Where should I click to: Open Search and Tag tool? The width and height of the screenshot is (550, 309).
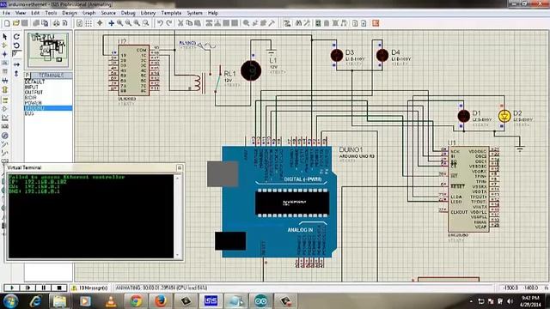(298, 23)
